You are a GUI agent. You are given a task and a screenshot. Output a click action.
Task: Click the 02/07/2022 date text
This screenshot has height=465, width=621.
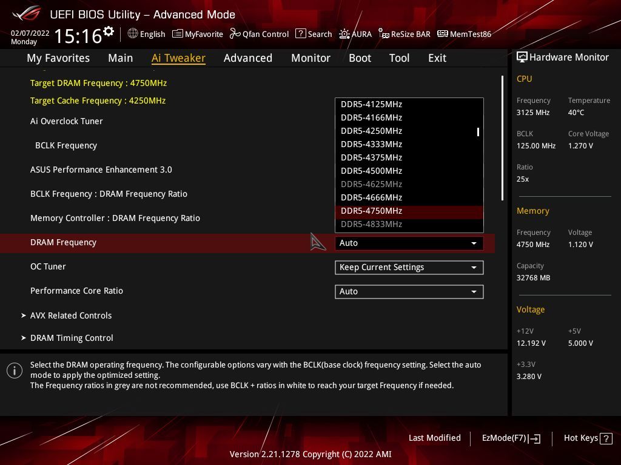pyautogui.click(x=30, y=33)
